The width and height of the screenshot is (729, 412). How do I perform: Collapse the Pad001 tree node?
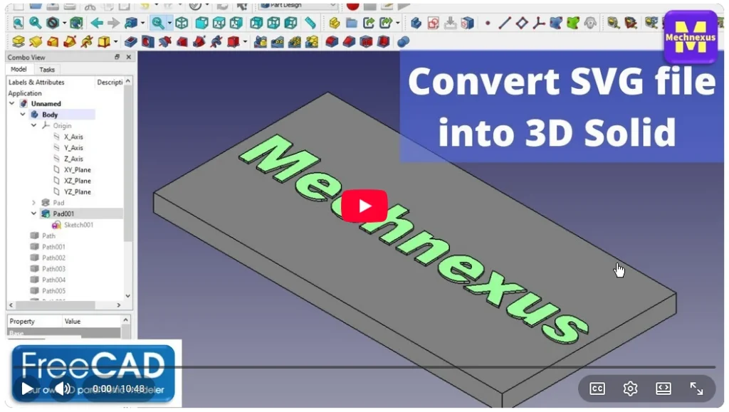point(33,213)
